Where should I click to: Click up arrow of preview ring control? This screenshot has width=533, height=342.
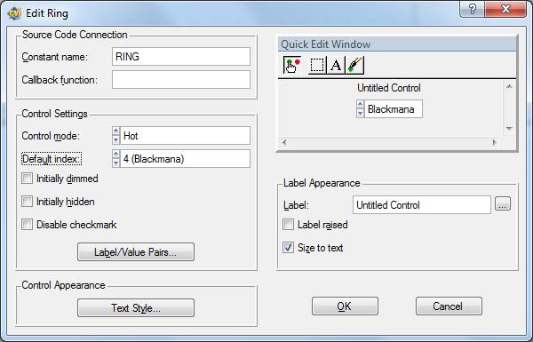(x=360, y=104)
